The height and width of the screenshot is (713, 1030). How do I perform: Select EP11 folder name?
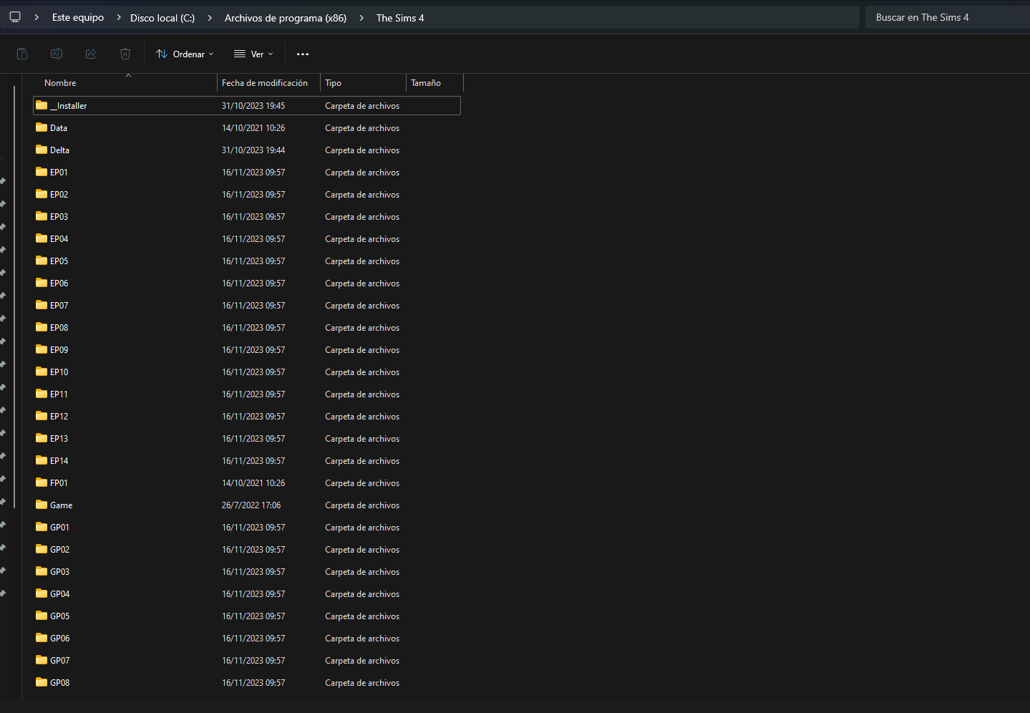pyautogui.click(x=59, y=394)
